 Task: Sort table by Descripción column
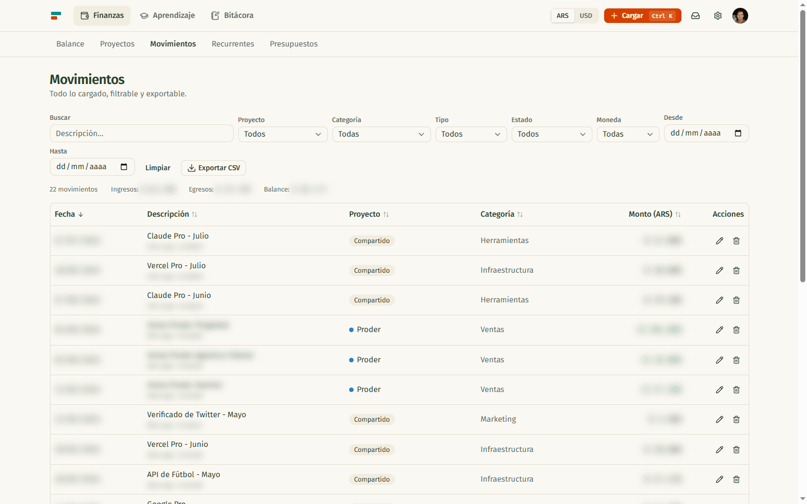pyautogui.click(x=172, y=214)
